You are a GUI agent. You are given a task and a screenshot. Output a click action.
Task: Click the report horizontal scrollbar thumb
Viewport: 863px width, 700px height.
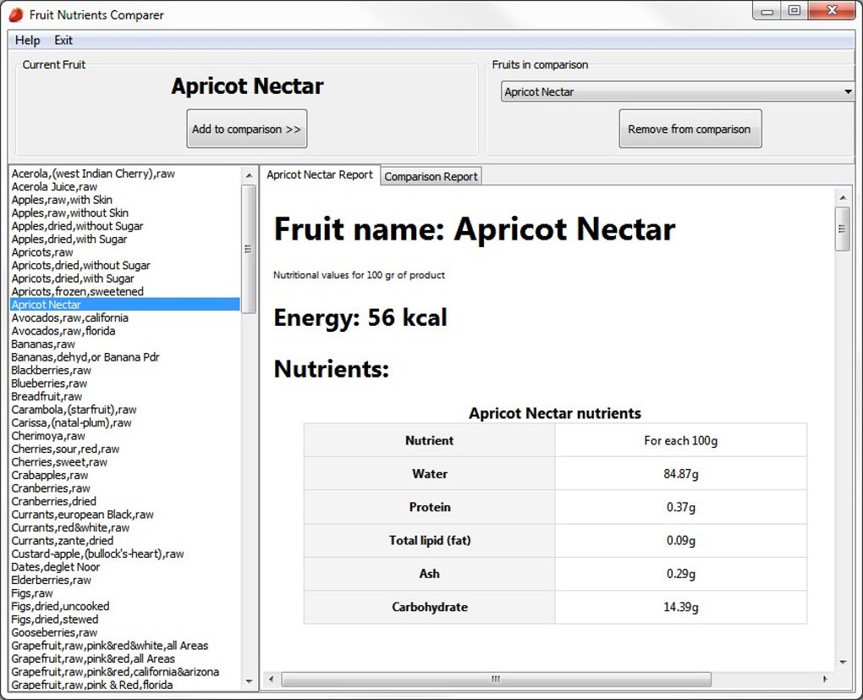pyautogui.click(x=496, y=679)
